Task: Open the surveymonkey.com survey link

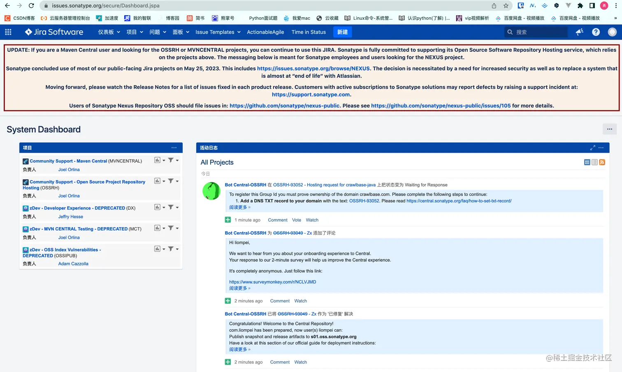Action: point(273,282)
